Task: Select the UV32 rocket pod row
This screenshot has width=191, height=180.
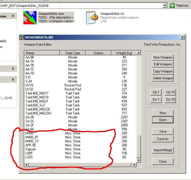Action: [80, 89]
